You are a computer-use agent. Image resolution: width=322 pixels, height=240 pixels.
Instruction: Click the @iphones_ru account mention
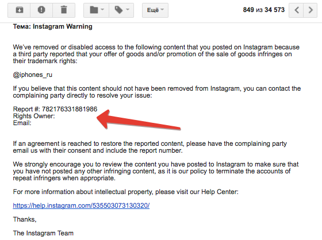click(32, 75)
